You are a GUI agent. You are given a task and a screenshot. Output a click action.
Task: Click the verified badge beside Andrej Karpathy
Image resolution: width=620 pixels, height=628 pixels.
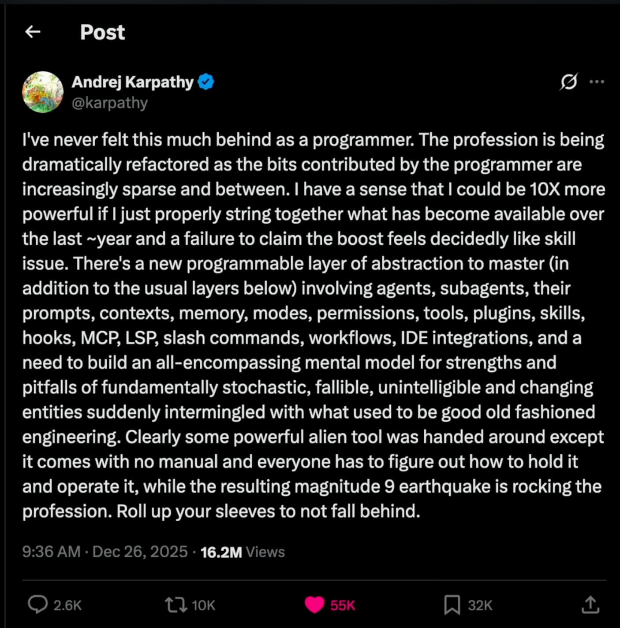[x=205, y=81]
